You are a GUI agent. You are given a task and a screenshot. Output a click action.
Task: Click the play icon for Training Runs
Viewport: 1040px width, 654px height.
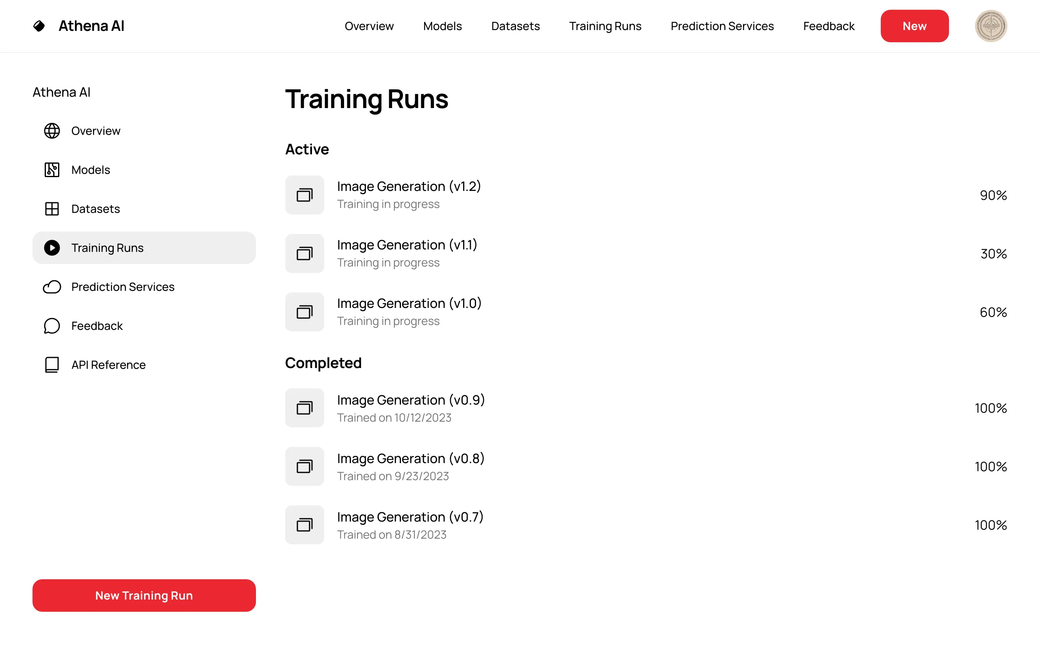point(52,248)
